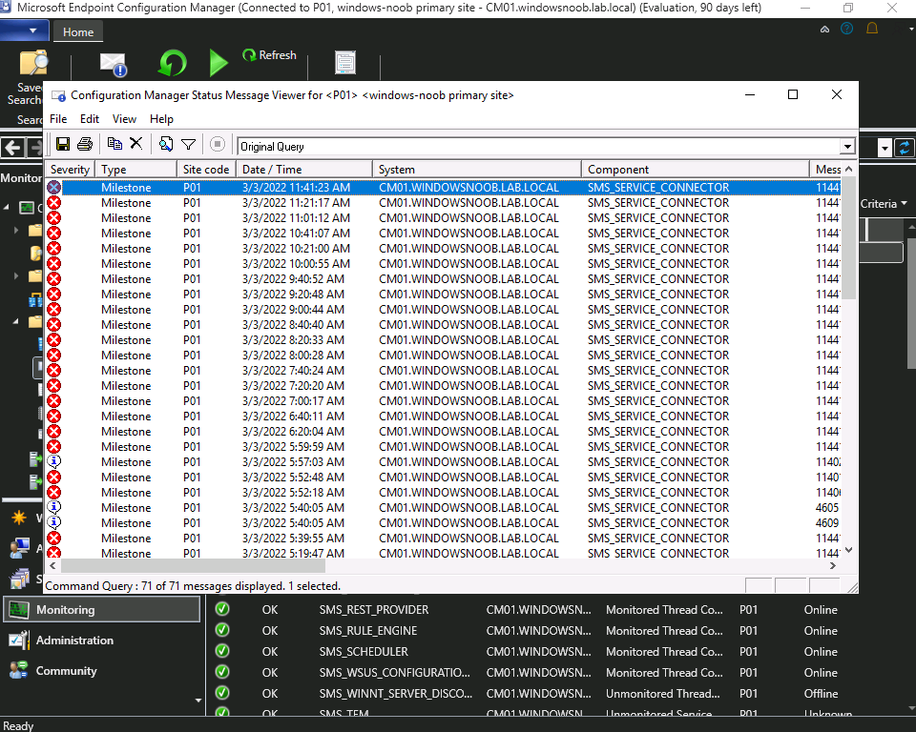The width and height of the screenshot is (916, 732).
Task: Sort by Type column header
Action: pyautogui.click(x=135, y=170)
